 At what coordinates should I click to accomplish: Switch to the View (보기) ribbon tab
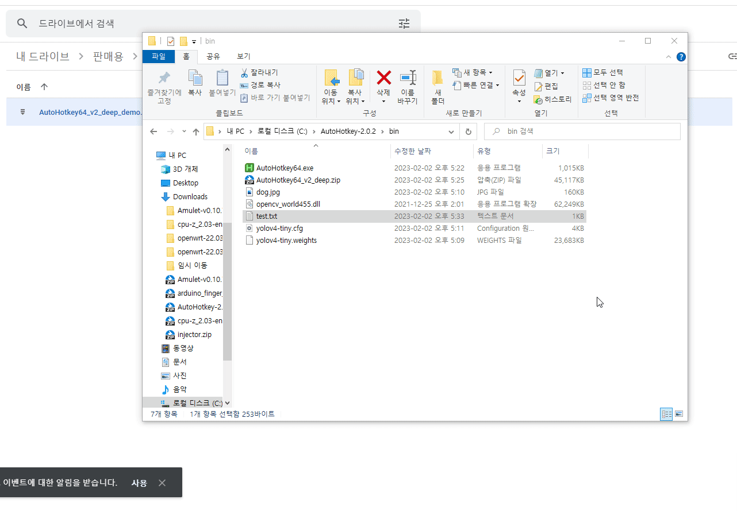tap(244, 56)
